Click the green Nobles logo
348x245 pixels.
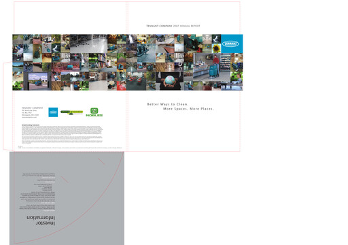(x=94, y=112)
